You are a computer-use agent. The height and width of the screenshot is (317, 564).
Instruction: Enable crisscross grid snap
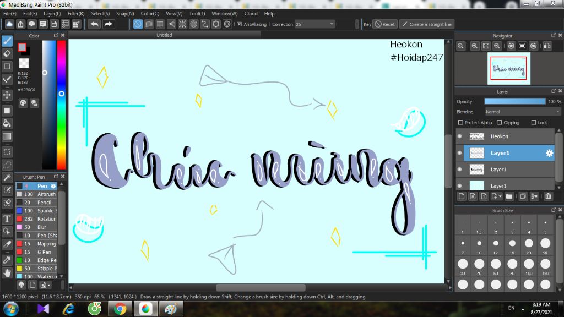[x=160, y=24]
